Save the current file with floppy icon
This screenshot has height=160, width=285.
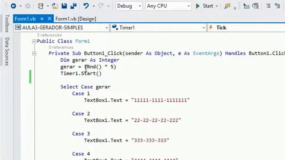[x=64, y=6]
